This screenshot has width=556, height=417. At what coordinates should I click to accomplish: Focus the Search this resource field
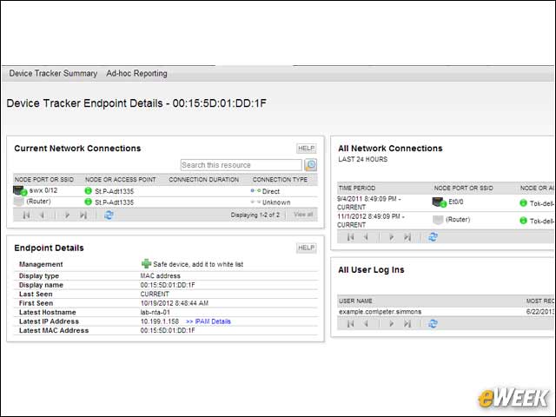pos(242,165)
